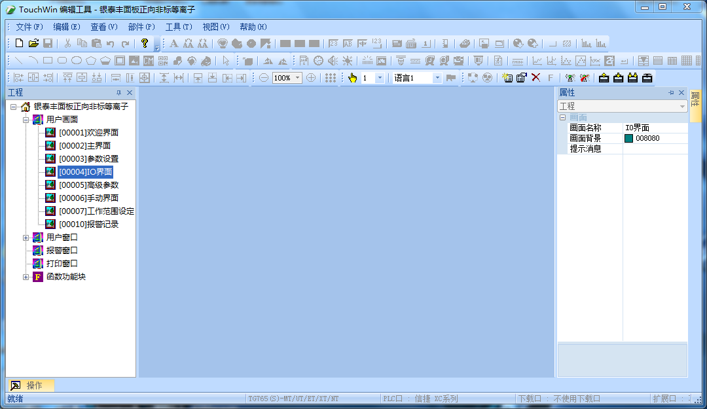Viewport: 707px width, 409px height.
Task: Click the new screen icon with yellow star
Action: coord(507,78)
